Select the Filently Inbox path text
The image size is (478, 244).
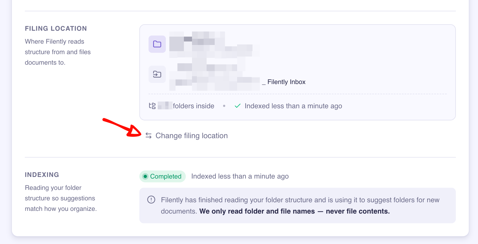tap(284, 82)
